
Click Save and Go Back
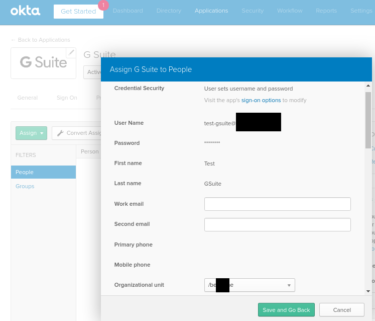coord(286,310)
